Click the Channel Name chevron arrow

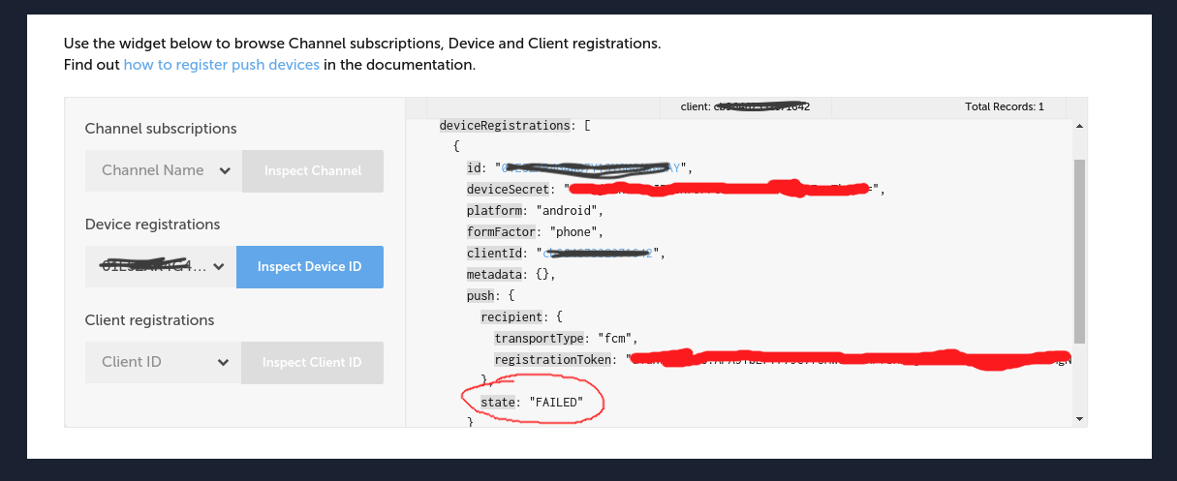coord(225,171)
